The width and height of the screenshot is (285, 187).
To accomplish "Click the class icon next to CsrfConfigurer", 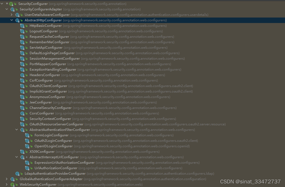I will coord(22,80).
